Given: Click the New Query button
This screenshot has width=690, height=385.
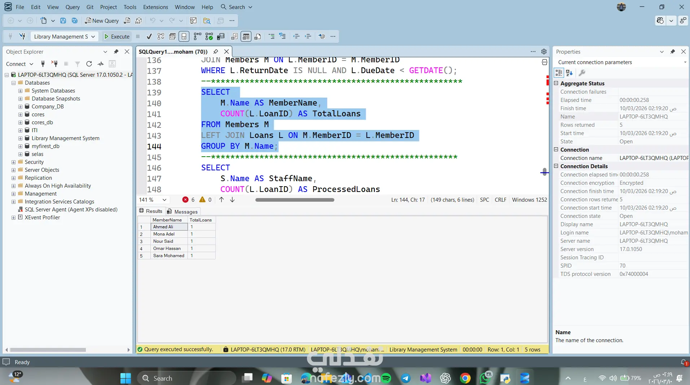Looking at the screenshot, I should (x=102, y=21).
